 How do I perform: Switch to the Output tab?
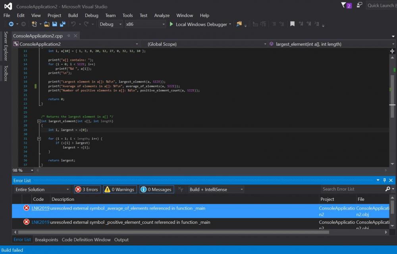(121, 240)
